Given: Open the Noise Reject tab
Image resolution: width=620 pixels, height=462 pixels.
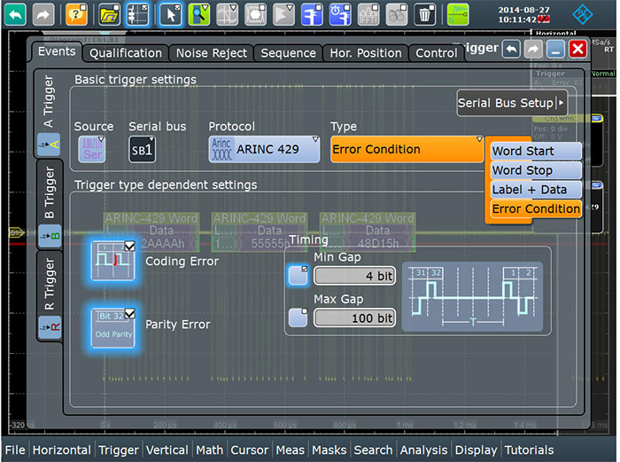Looking at the screenshot, I should pyautogui.click(x=212, y=53).
